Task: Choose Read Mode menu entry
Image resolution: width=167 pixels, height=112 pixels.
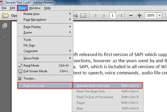Action: coord(45,65)
